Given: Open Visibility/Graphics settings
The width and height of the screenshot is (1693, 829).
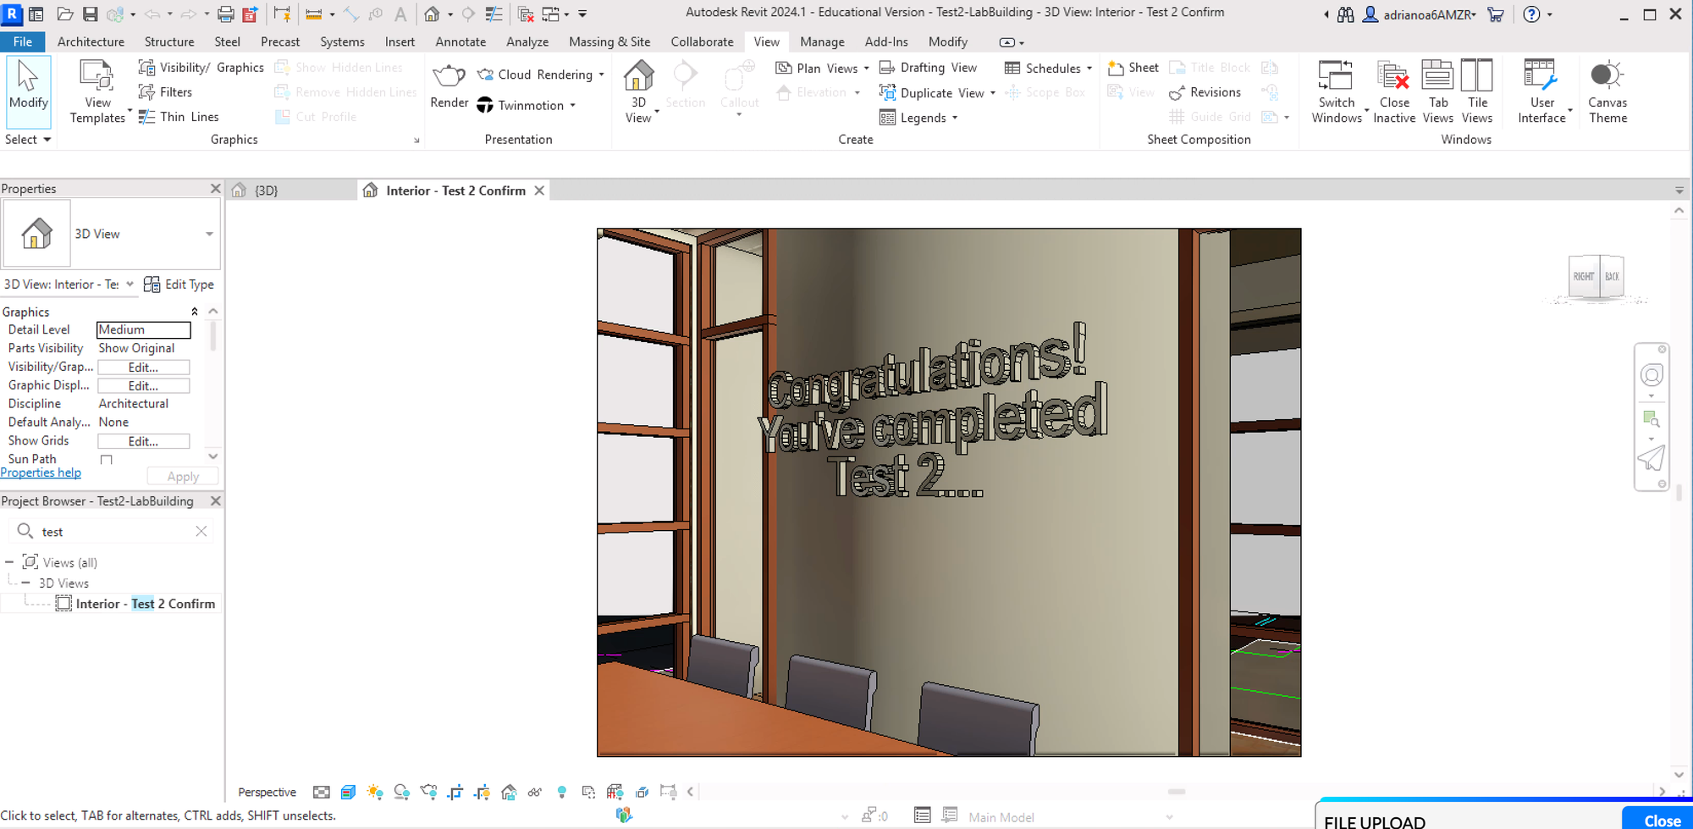Looking at the screenshot, I should [201, 68].
